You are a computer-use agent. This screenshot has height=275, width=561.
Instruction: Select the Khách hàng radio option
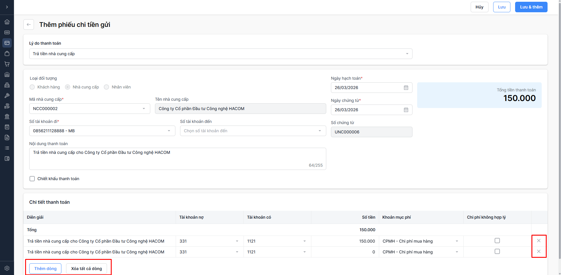pyautogui.click(x=32, y=87)
